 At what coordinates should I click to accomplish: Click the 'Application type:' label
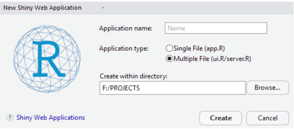tap(124, 49)
